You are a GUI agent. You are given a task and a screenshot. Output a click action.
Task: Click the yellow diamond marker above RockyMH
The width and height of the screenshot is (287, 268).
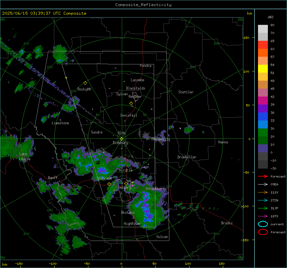click(x=85, y=83)
